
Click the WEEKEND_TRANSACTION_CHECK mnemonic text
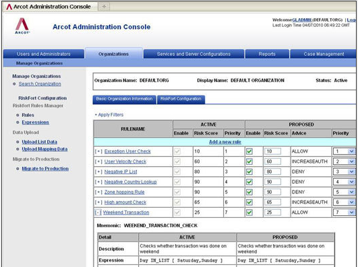(160, 225)
